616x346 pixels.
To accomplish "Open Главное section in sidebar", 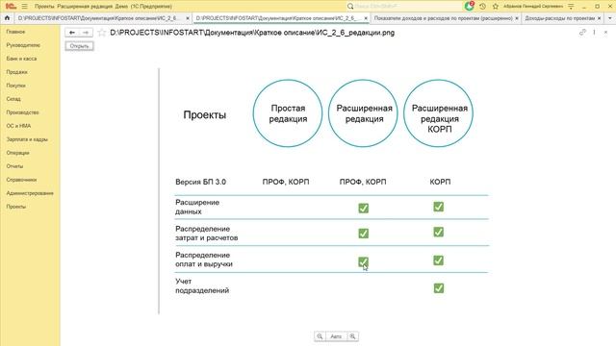I will 15,32.
